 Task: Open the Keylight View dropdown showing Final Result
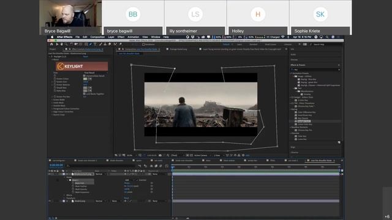(96, 73)
